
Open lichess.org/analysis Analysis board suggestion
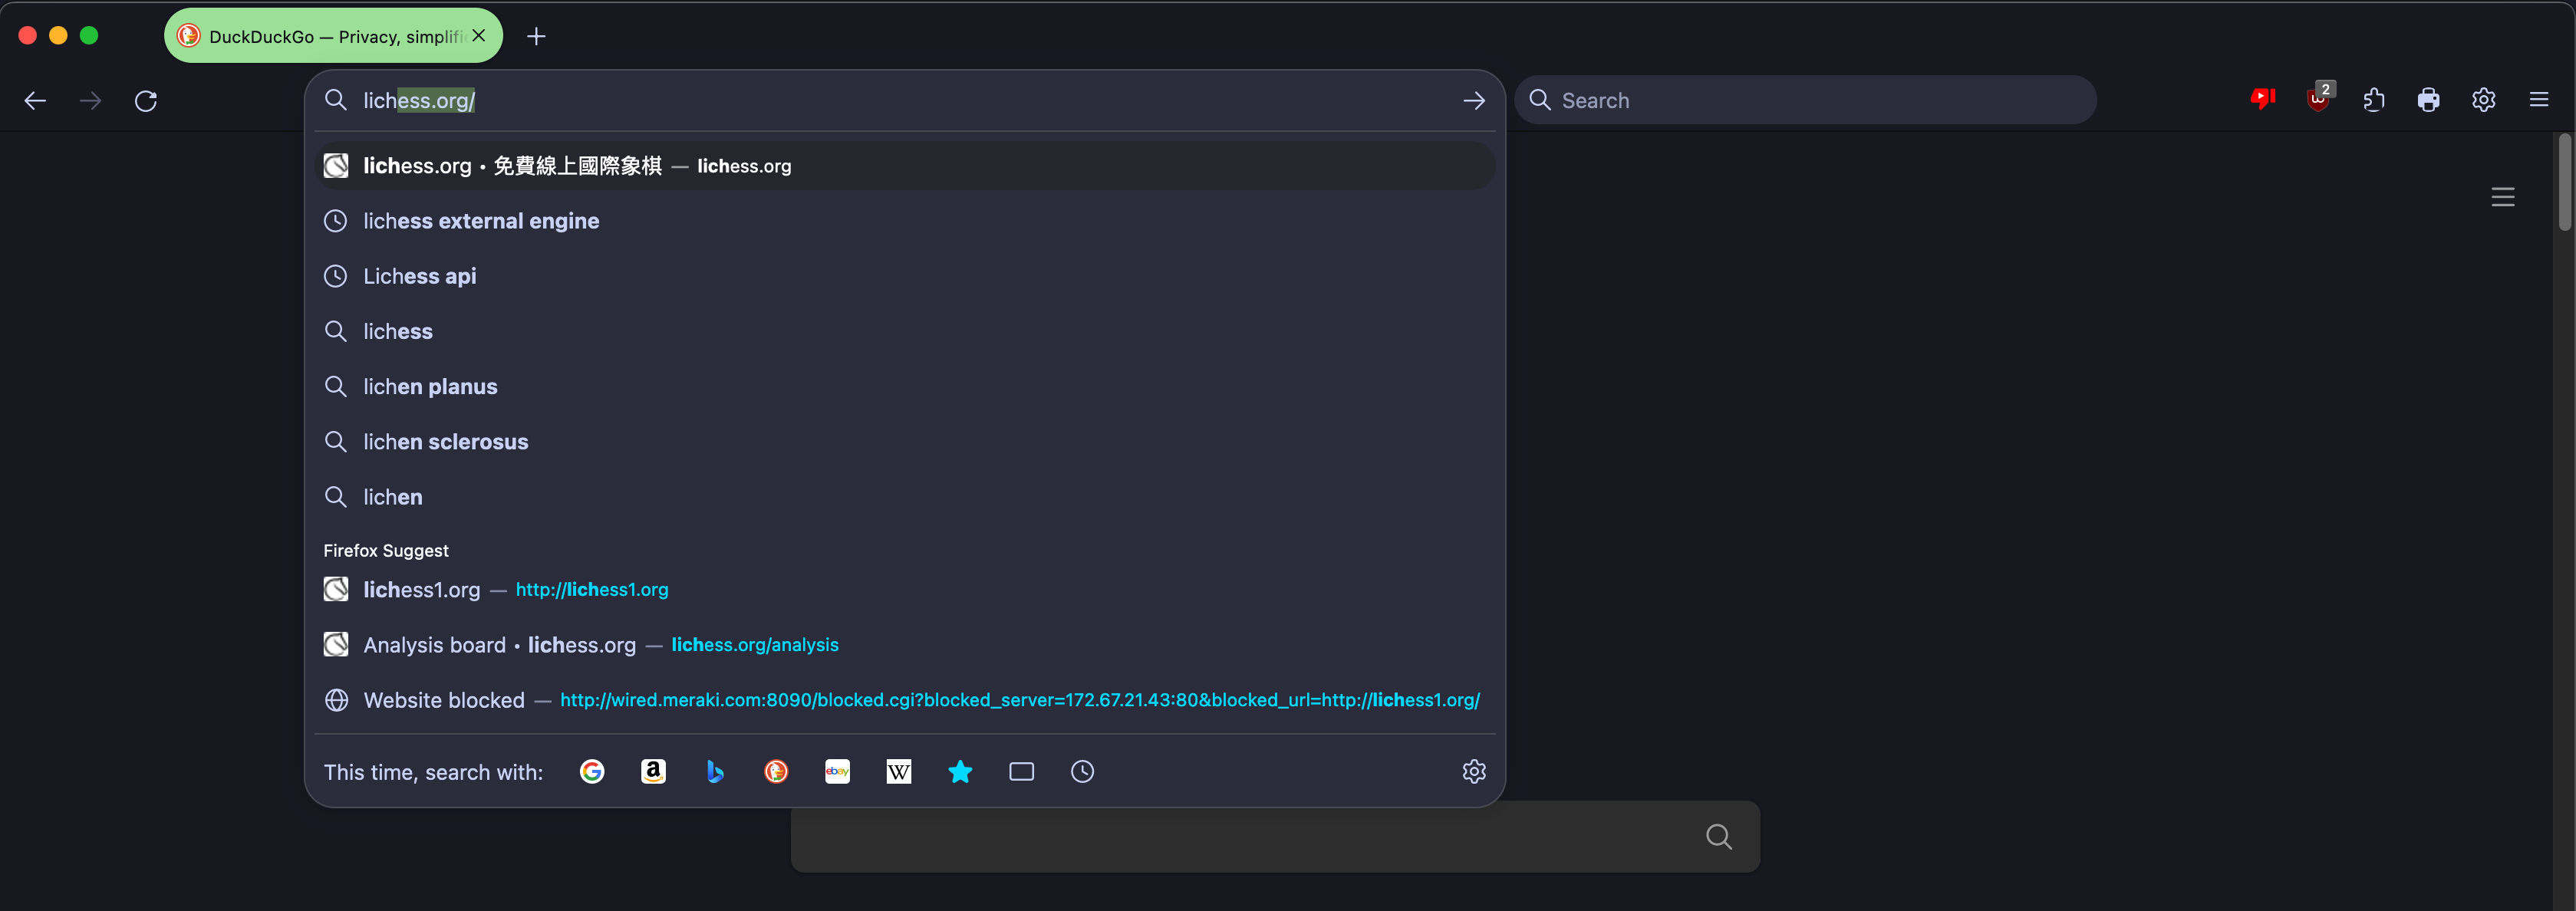tap(600, 645)
